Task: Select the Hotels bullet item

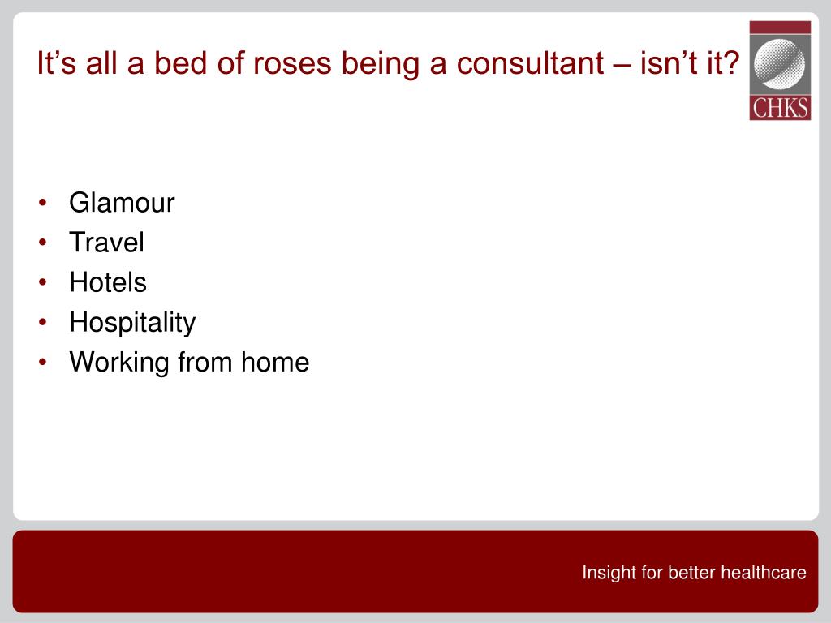Action: 108,281
